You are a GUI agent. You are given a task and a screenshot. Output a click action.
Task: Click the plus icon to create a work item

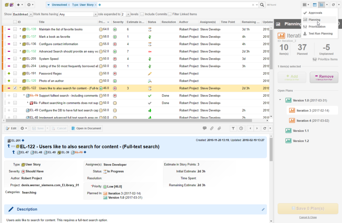point(19,5)
